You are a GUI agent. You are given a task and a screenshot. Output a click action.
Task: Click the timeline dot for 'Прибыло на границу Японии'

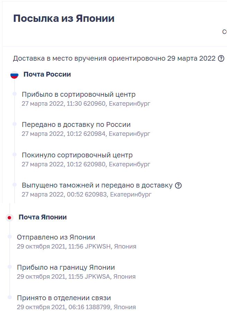10,267
